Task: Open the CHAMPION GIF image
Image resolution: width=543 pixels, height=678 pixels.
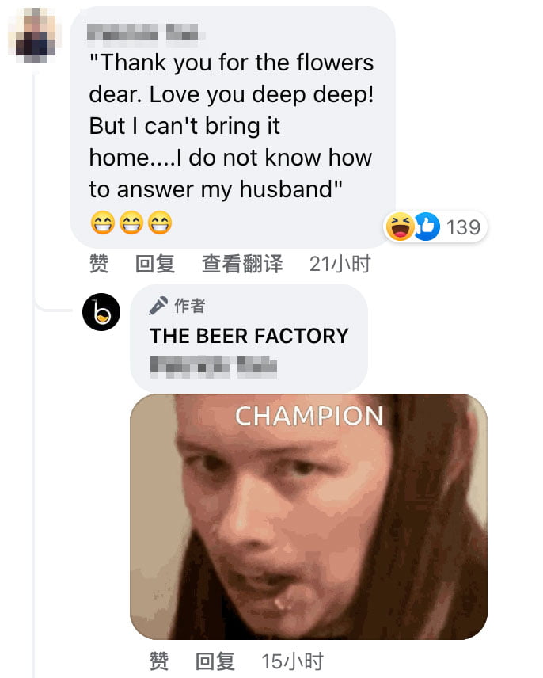Action: coord(309,516)
